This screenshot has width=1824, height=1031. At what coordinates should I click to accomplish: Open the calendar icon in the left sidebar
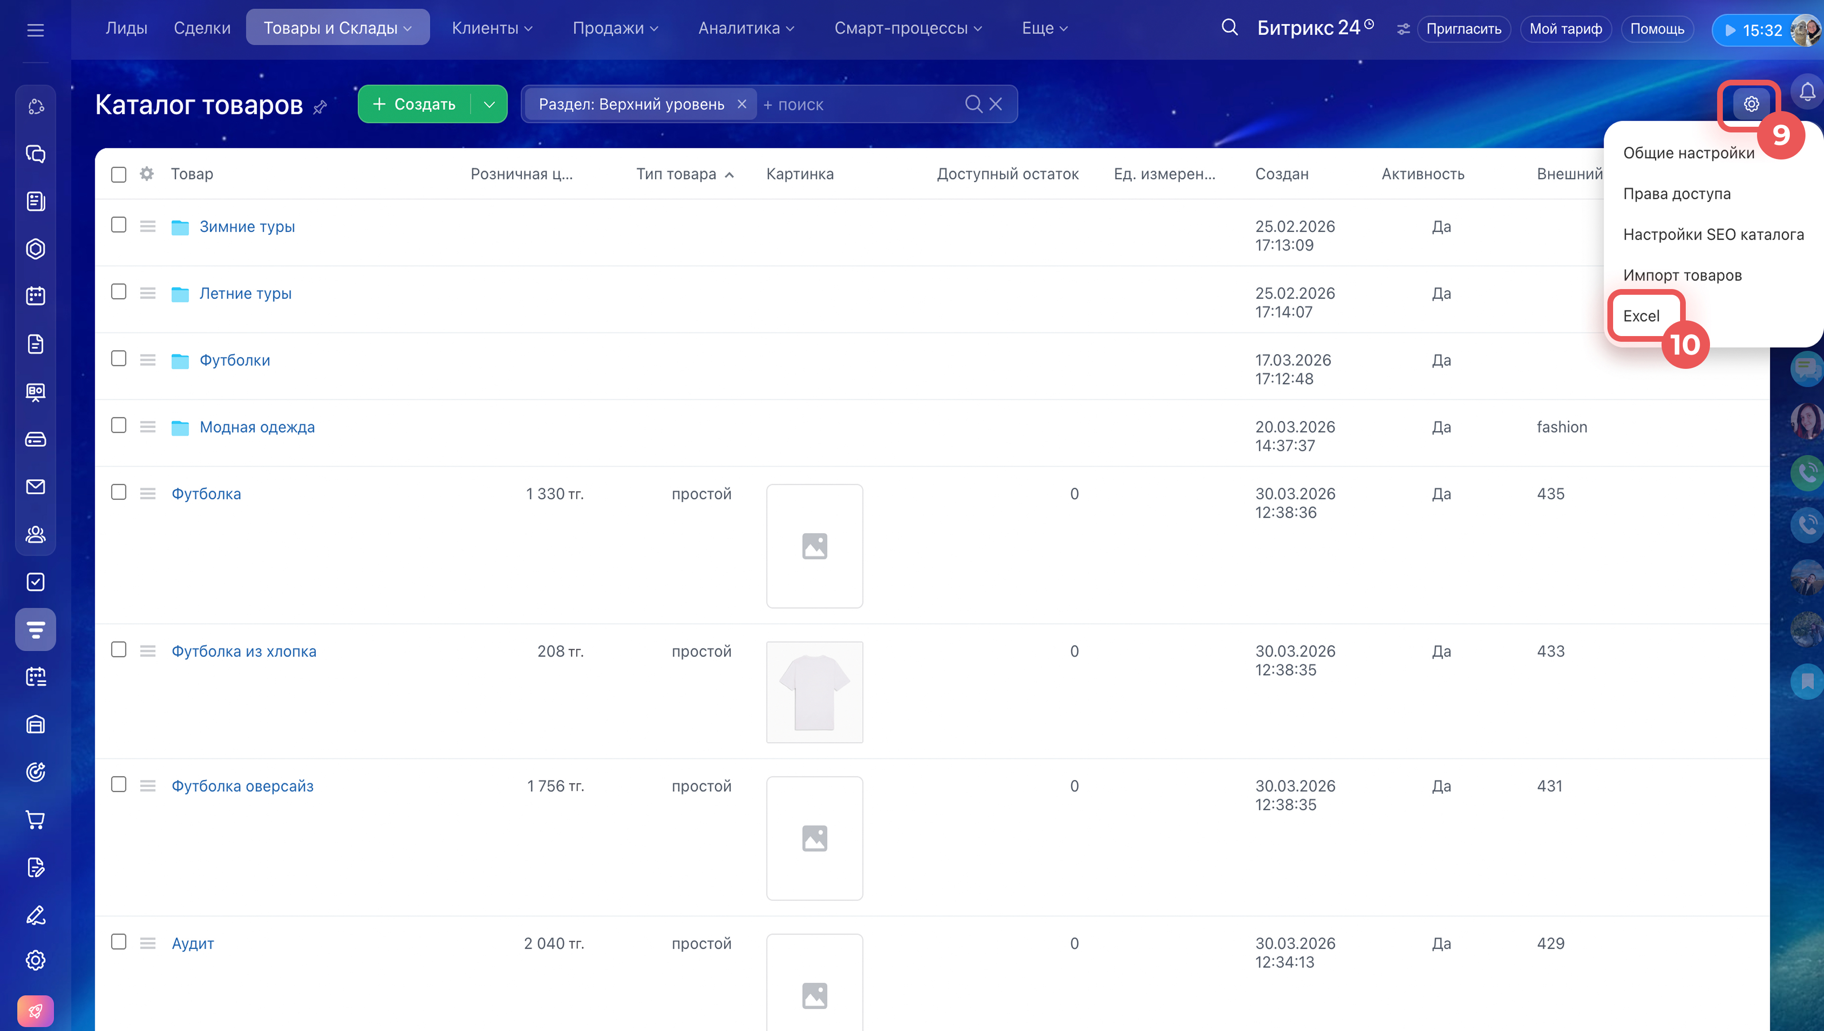pos(36,296)
